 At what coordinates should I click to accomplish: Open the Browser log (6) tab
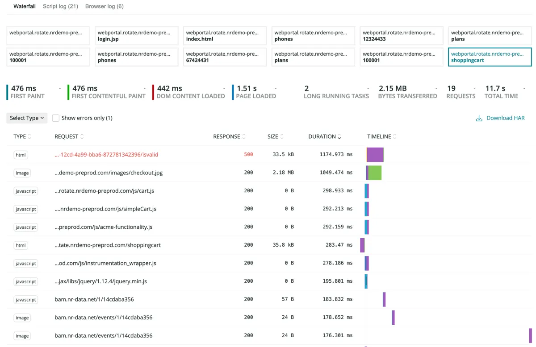tap(105, 6)
